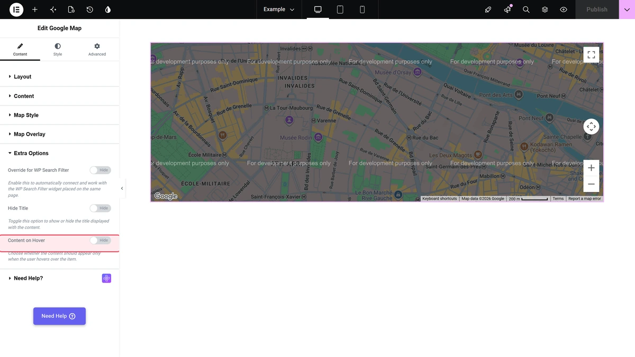The image size is (635, 357).
Task: Open the Structure layers icon
Action: (x=545, y=10)
